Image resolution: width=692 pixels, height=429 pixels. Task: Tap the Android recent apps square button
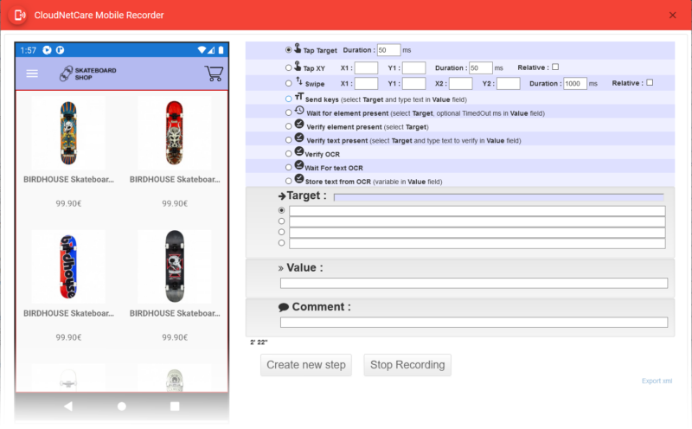175,406
